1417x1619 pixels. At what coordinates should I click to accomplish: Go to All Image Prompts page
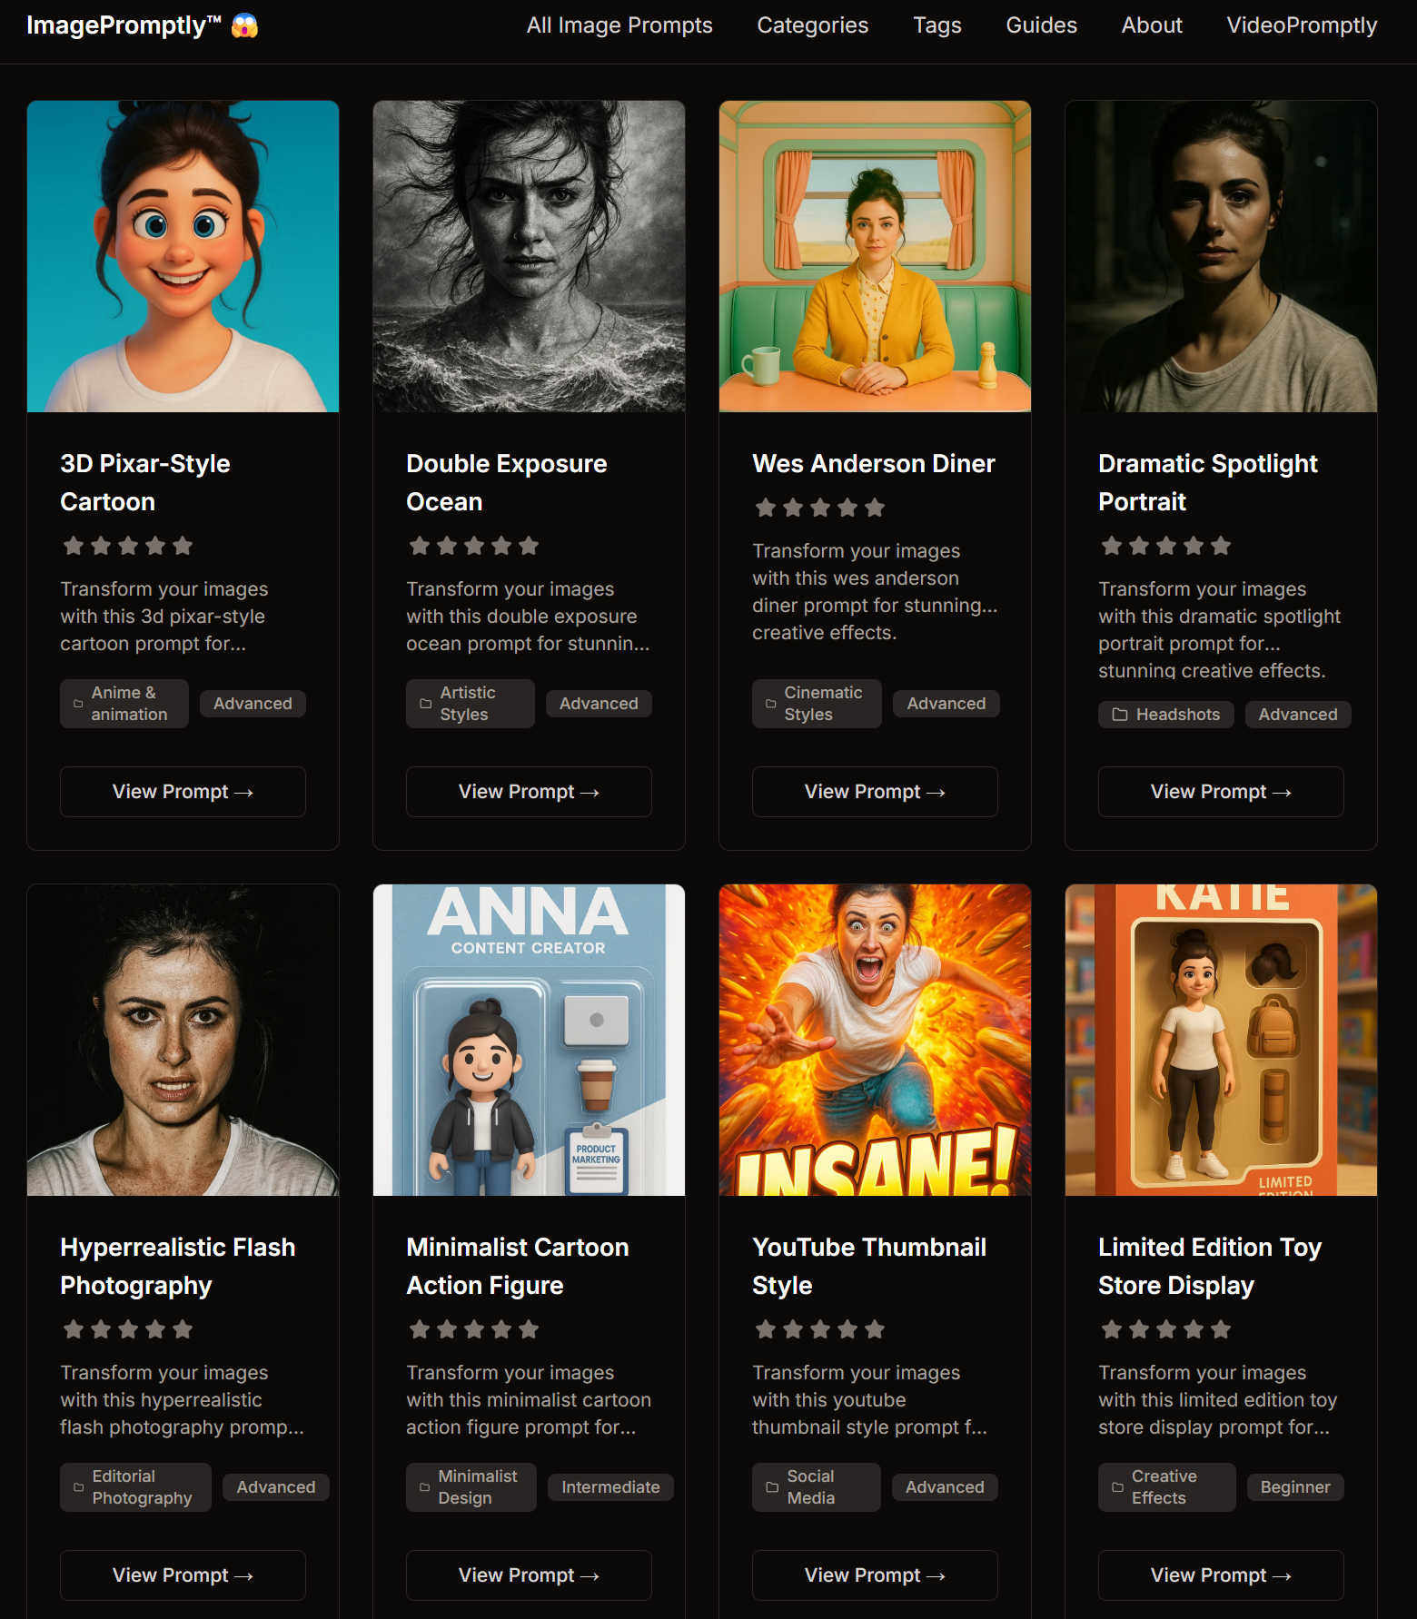(x=619, y=25)
